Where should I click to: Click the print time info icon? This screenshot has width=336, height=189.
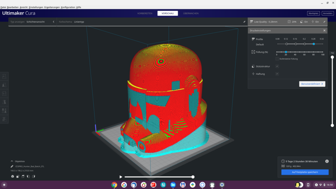click(327, 161)
